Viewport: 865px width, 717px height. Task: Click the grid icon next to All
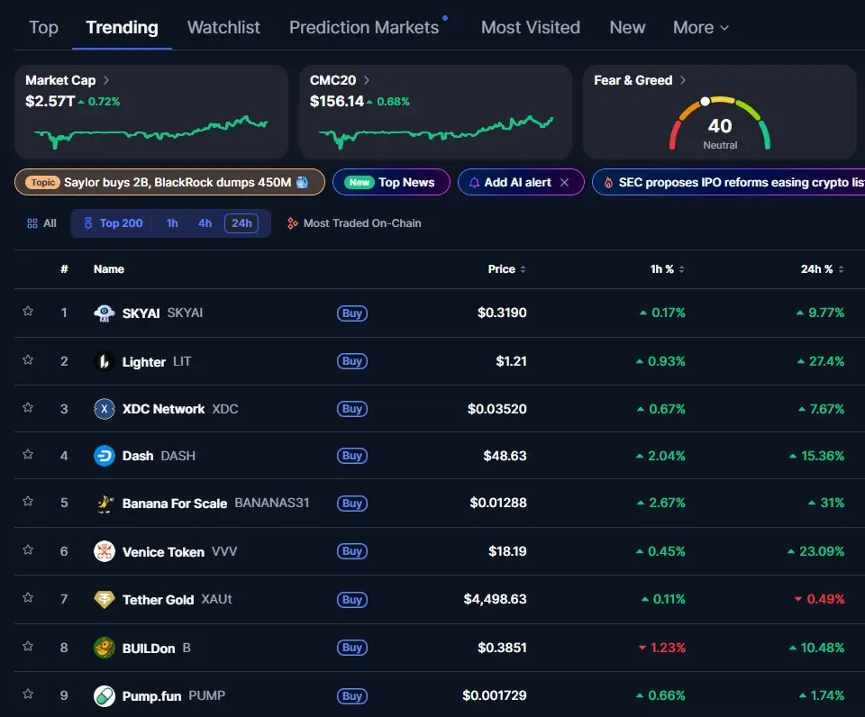pos(32,223)
